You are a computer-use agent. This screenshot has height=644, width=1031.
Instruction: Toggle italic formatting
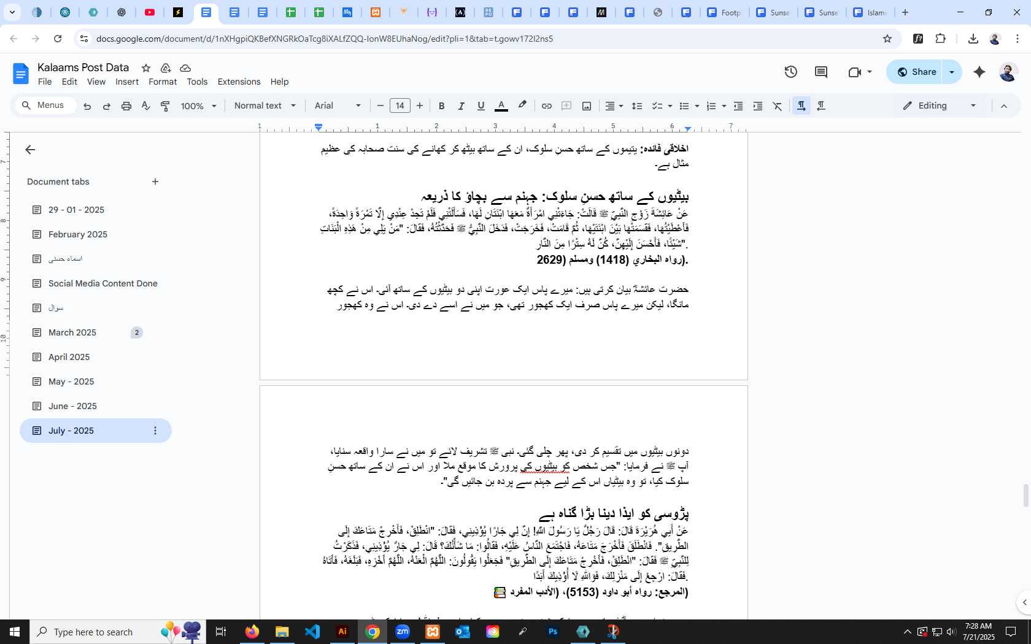tap(461, 106)
